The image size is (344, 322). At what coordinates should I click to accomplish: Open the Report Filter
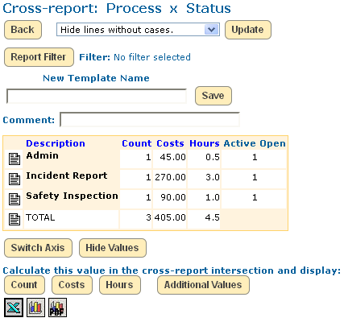click(x=39, y=57)
